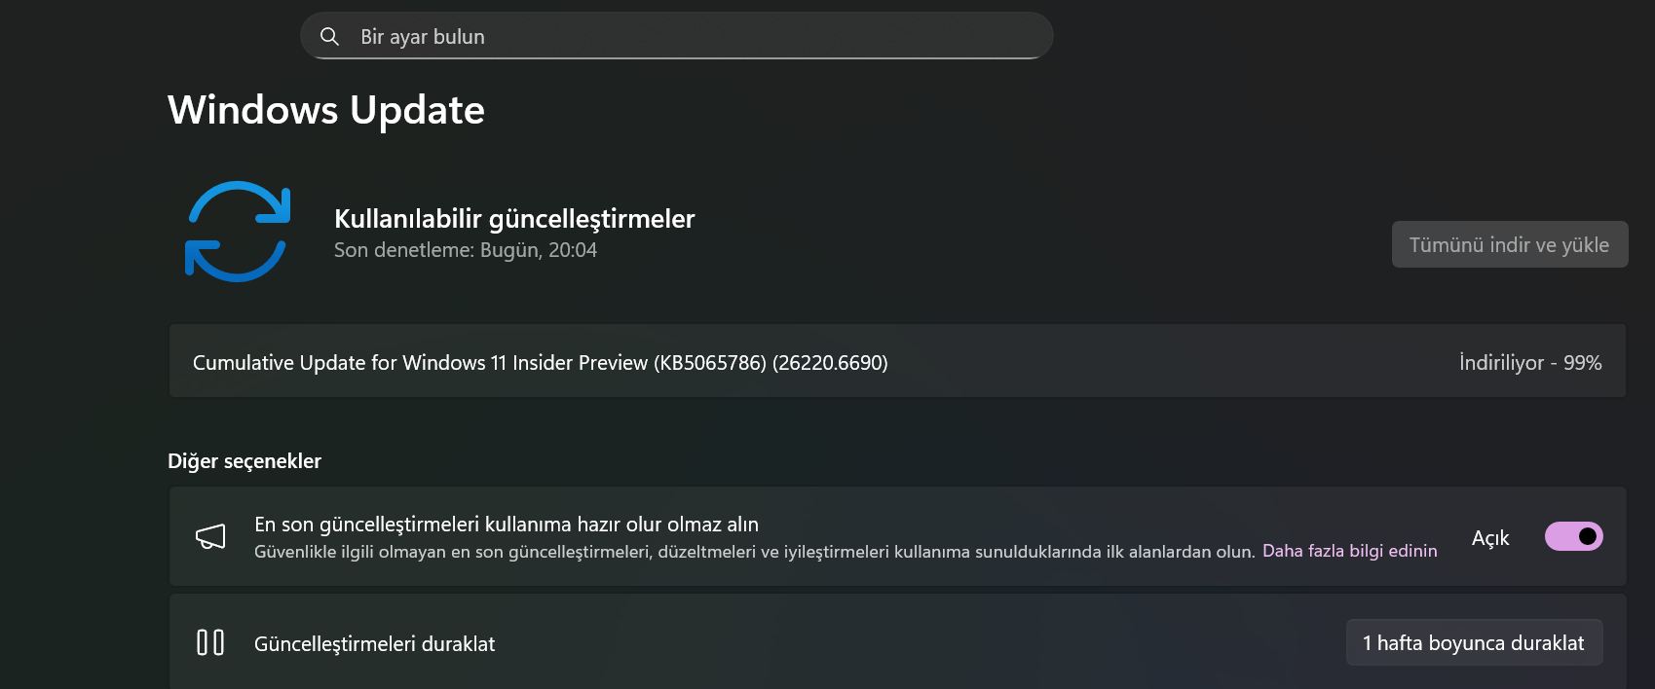Pause updates with '1 hafta boyunca duraklat'

1473,643
